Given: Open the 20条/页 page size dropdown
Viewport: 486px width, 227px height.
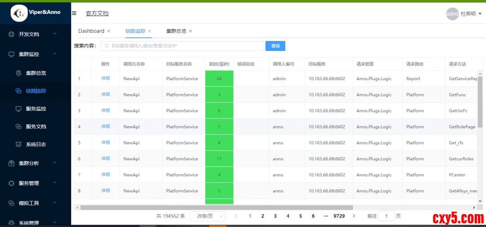Looking at the screenshot, I should point(207,216).
